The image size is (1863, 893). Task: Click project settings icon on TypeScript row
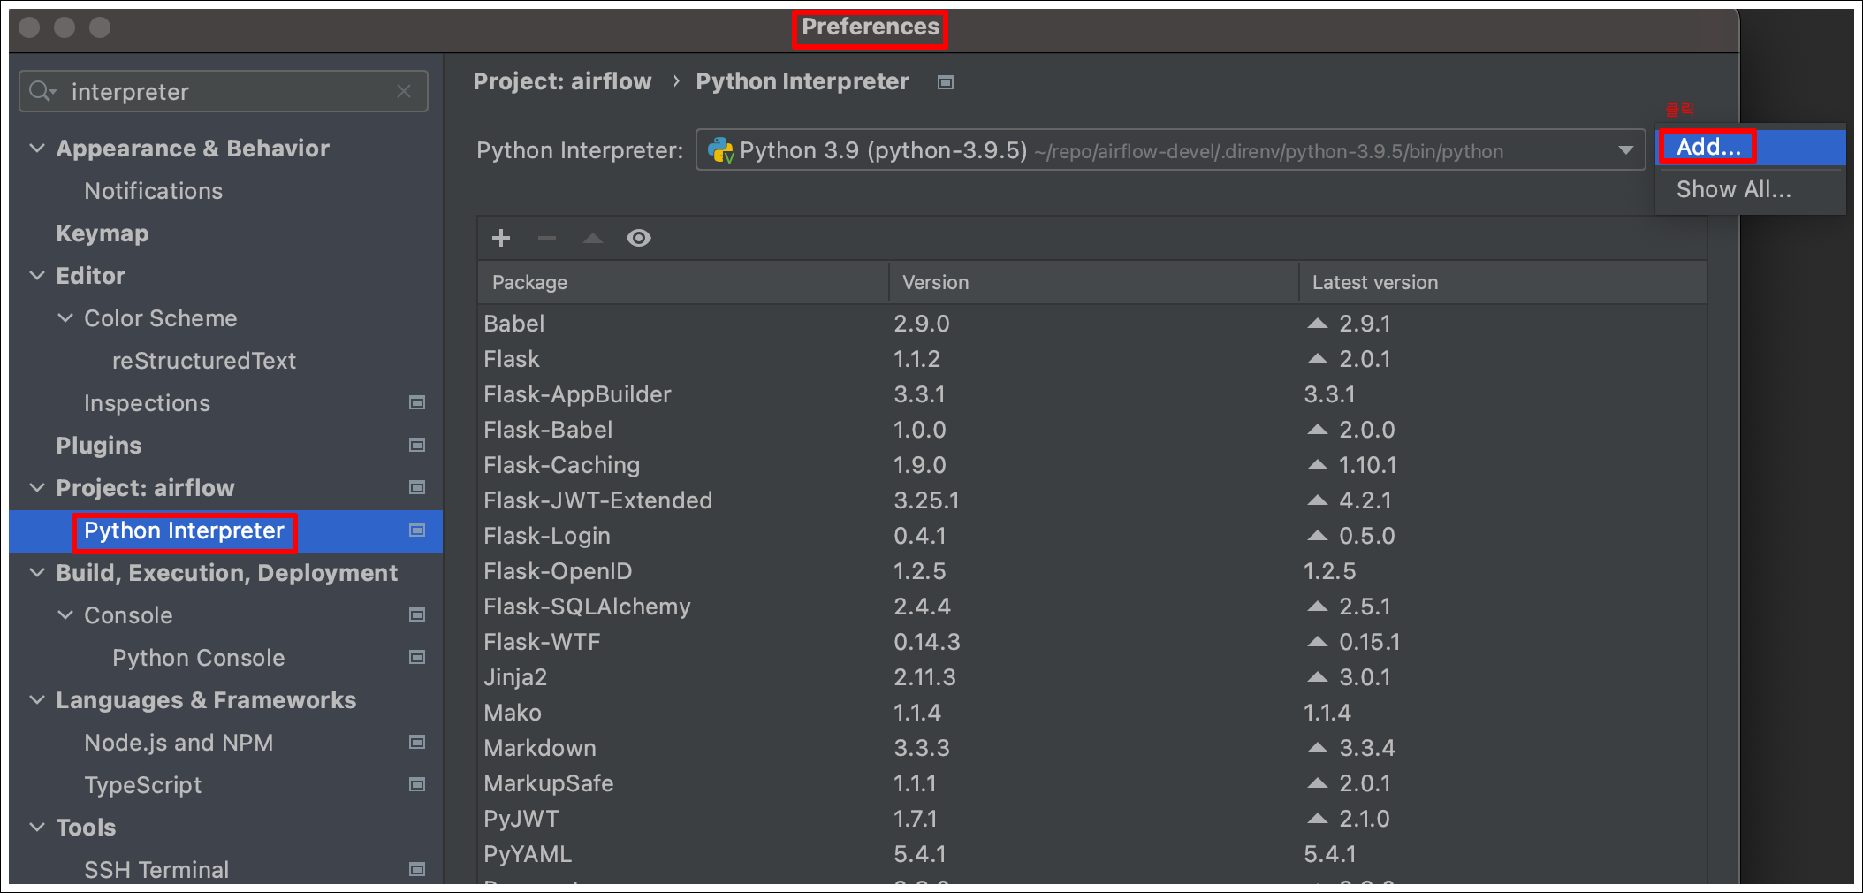pyautogui.click(x=417, y=784)
